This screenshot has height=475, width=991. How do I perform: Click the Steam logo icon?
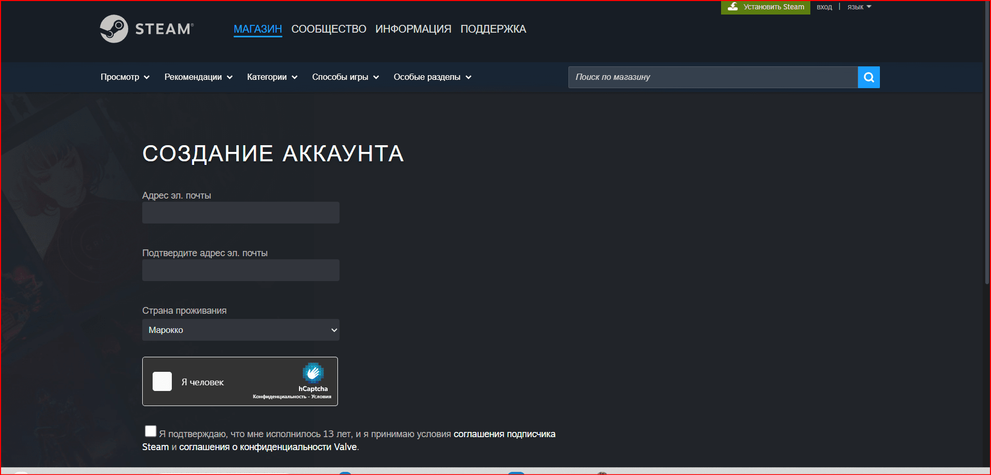[114, 29]
